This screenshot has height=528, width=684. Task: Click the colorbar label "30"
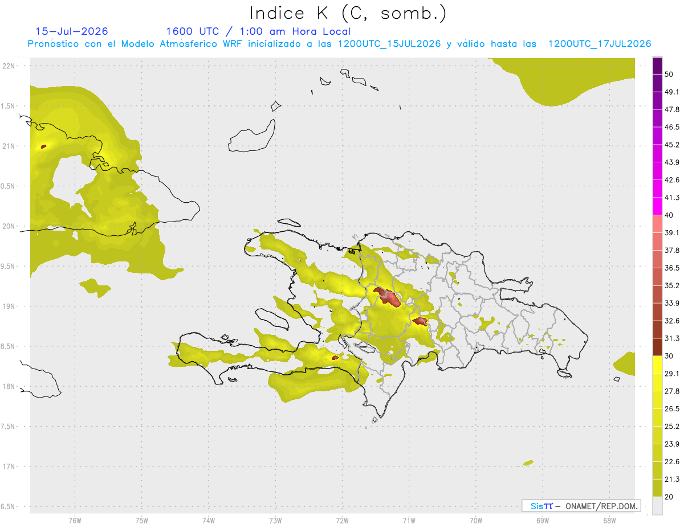click(669, 356)
